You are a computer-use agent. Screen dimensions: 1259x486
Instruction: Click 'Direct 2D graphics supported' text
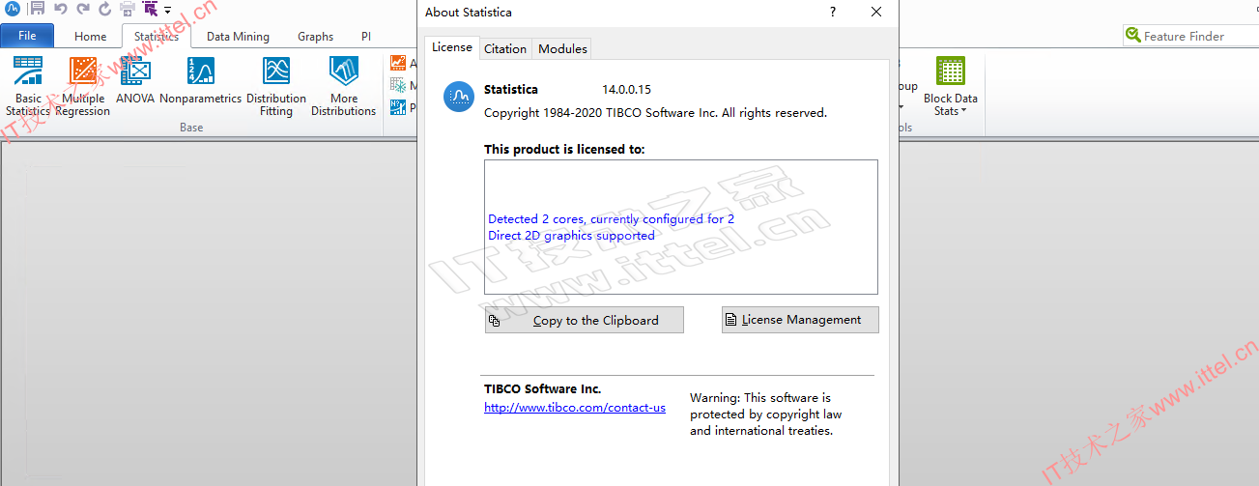coord(571,236)
